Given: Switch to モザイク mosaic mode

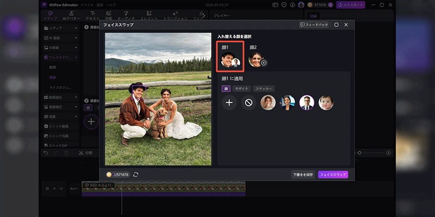Looking at the screenshot, I should pos(240,88).
